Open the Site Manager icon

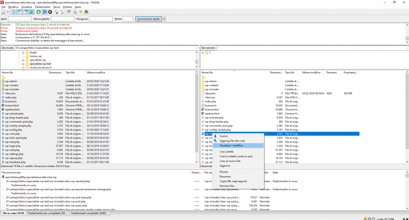tap(4, 12)
